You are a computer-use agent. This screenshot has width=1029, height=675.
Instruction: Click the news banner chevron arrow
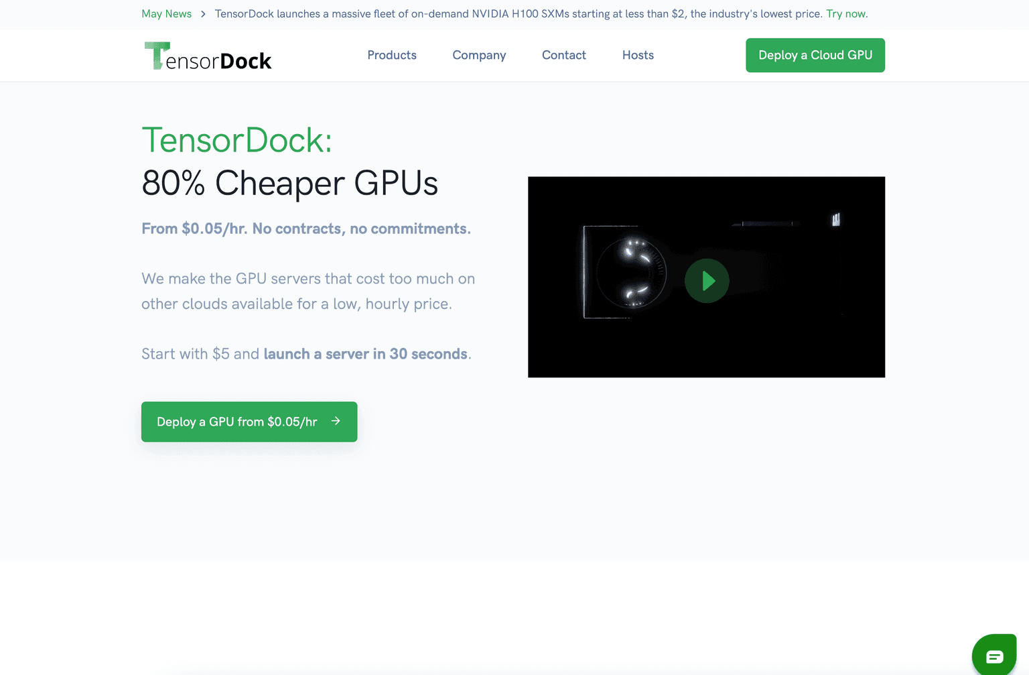203,14
